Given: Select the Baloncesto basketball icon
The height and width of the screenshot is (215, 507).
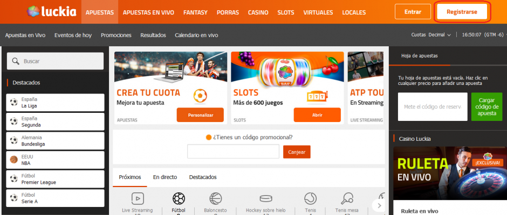Looking at the screenshot, I should tap(216, 199).
